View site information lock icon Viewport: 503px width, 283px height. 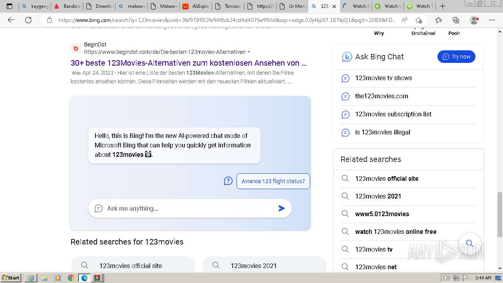click(x=49, y=20)
